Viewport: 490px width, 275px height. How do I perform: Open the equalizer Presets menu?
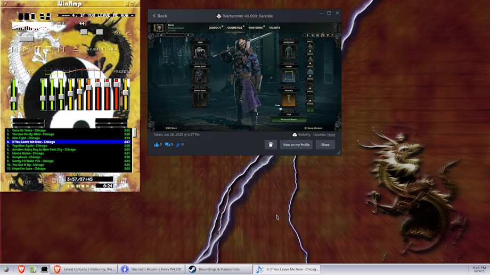click(x=121, y=72)
